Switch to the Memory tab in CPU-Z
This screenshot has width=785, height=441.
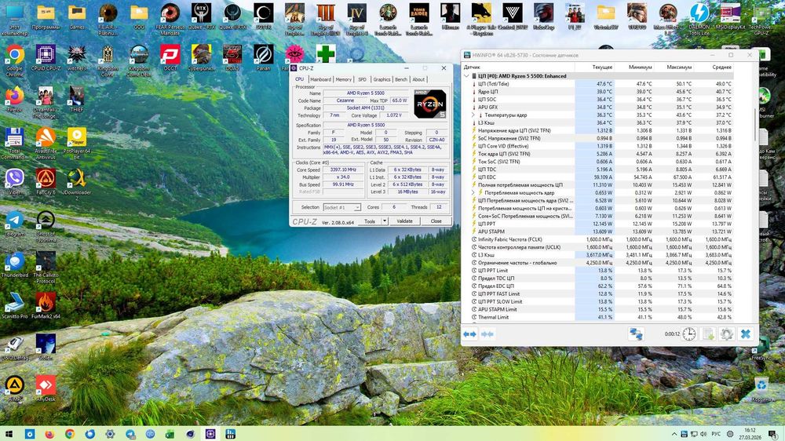(x=343, y=79)
